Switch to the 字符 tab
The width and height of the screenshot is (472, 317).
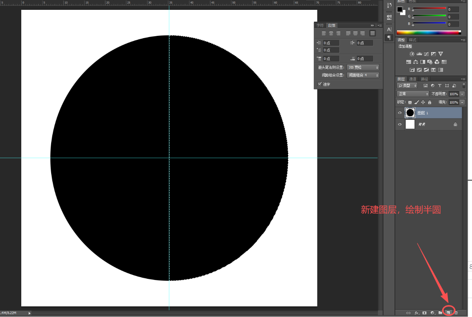coord(320,25)
